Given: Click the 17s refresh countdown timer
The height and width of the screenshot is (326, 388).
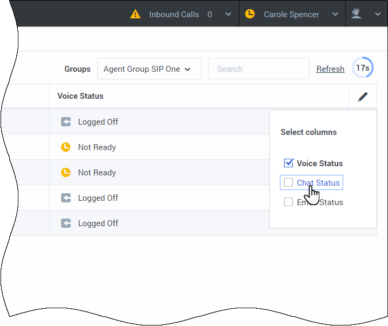Looking at the screenshot, I should point(362,68).
